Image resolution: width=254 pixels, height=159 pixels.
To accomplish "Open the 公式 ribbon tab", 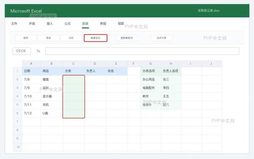I will 68,24.
